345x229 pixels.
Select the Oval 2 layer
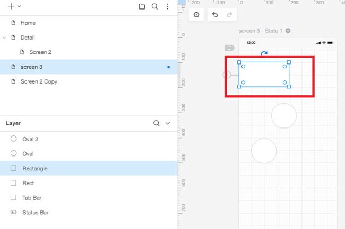pos(89,139)
